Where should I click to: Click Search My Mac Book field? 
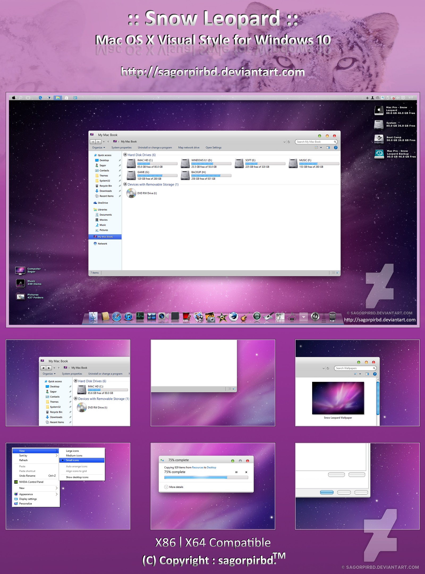316,142
